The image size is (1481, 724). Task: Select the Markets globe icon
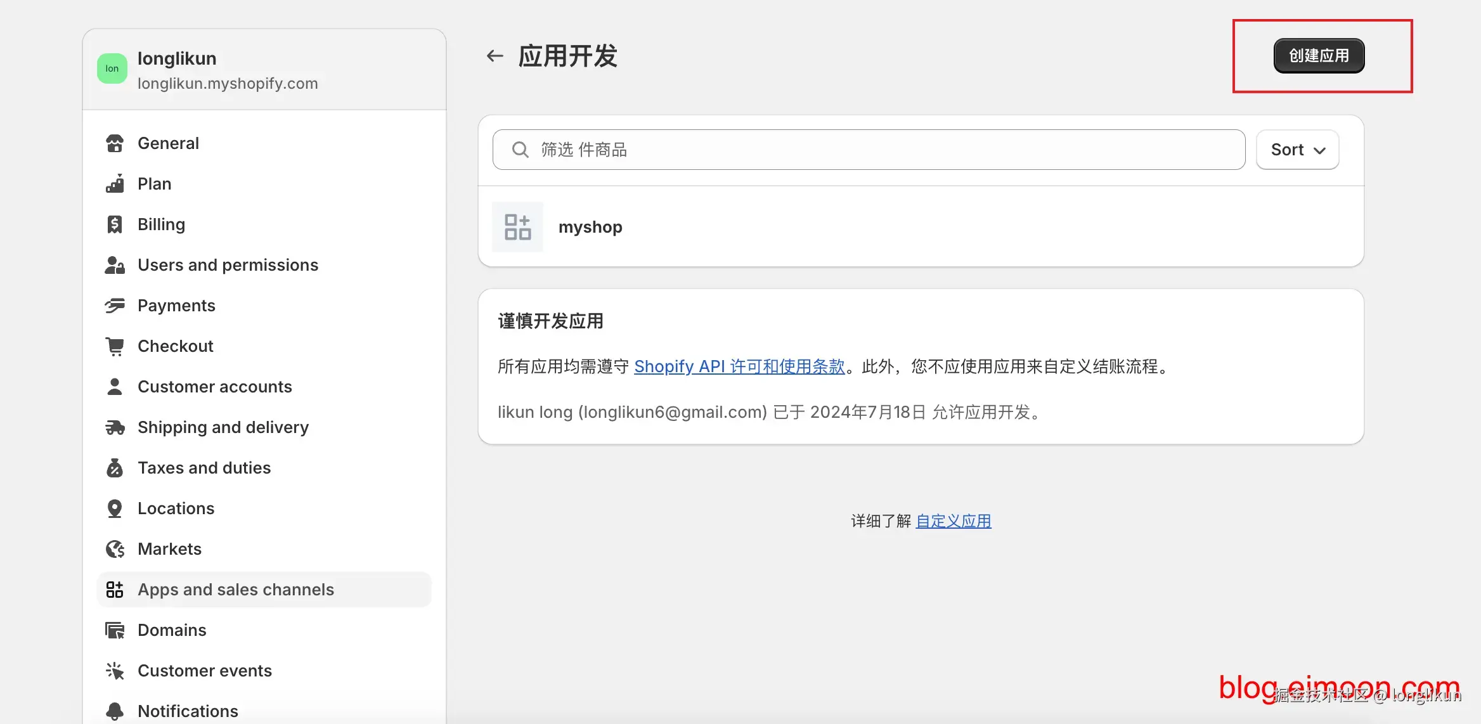(114, 549)
